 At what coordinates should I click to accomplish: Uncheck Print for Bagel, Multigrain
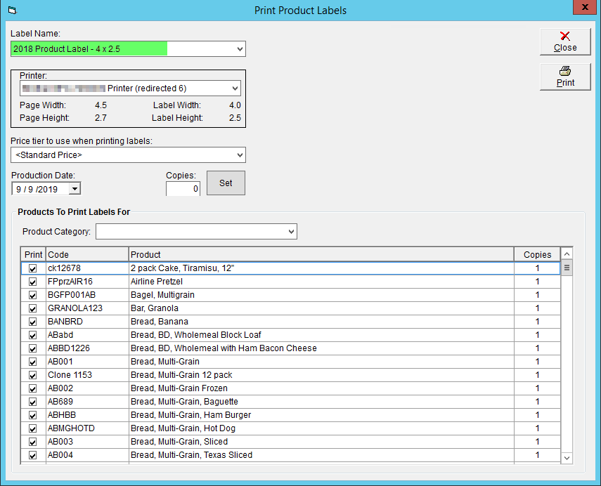tap(32, 295)
